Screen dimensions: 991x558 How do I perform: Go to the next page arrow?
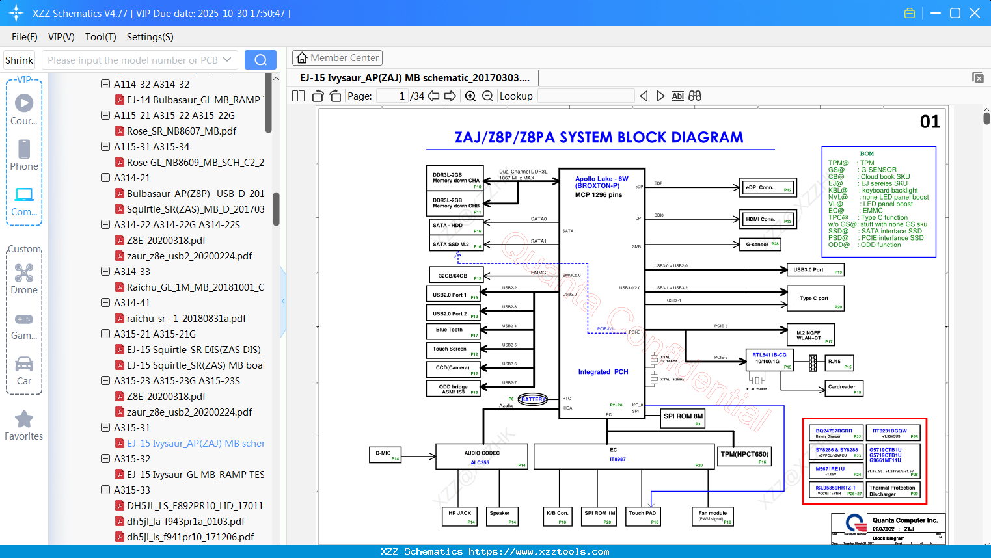pos(450,96)
